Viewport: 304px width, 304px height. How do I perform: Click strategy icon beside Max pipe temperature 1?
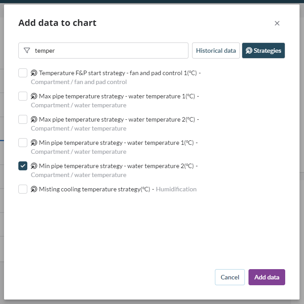click(34, 96)
